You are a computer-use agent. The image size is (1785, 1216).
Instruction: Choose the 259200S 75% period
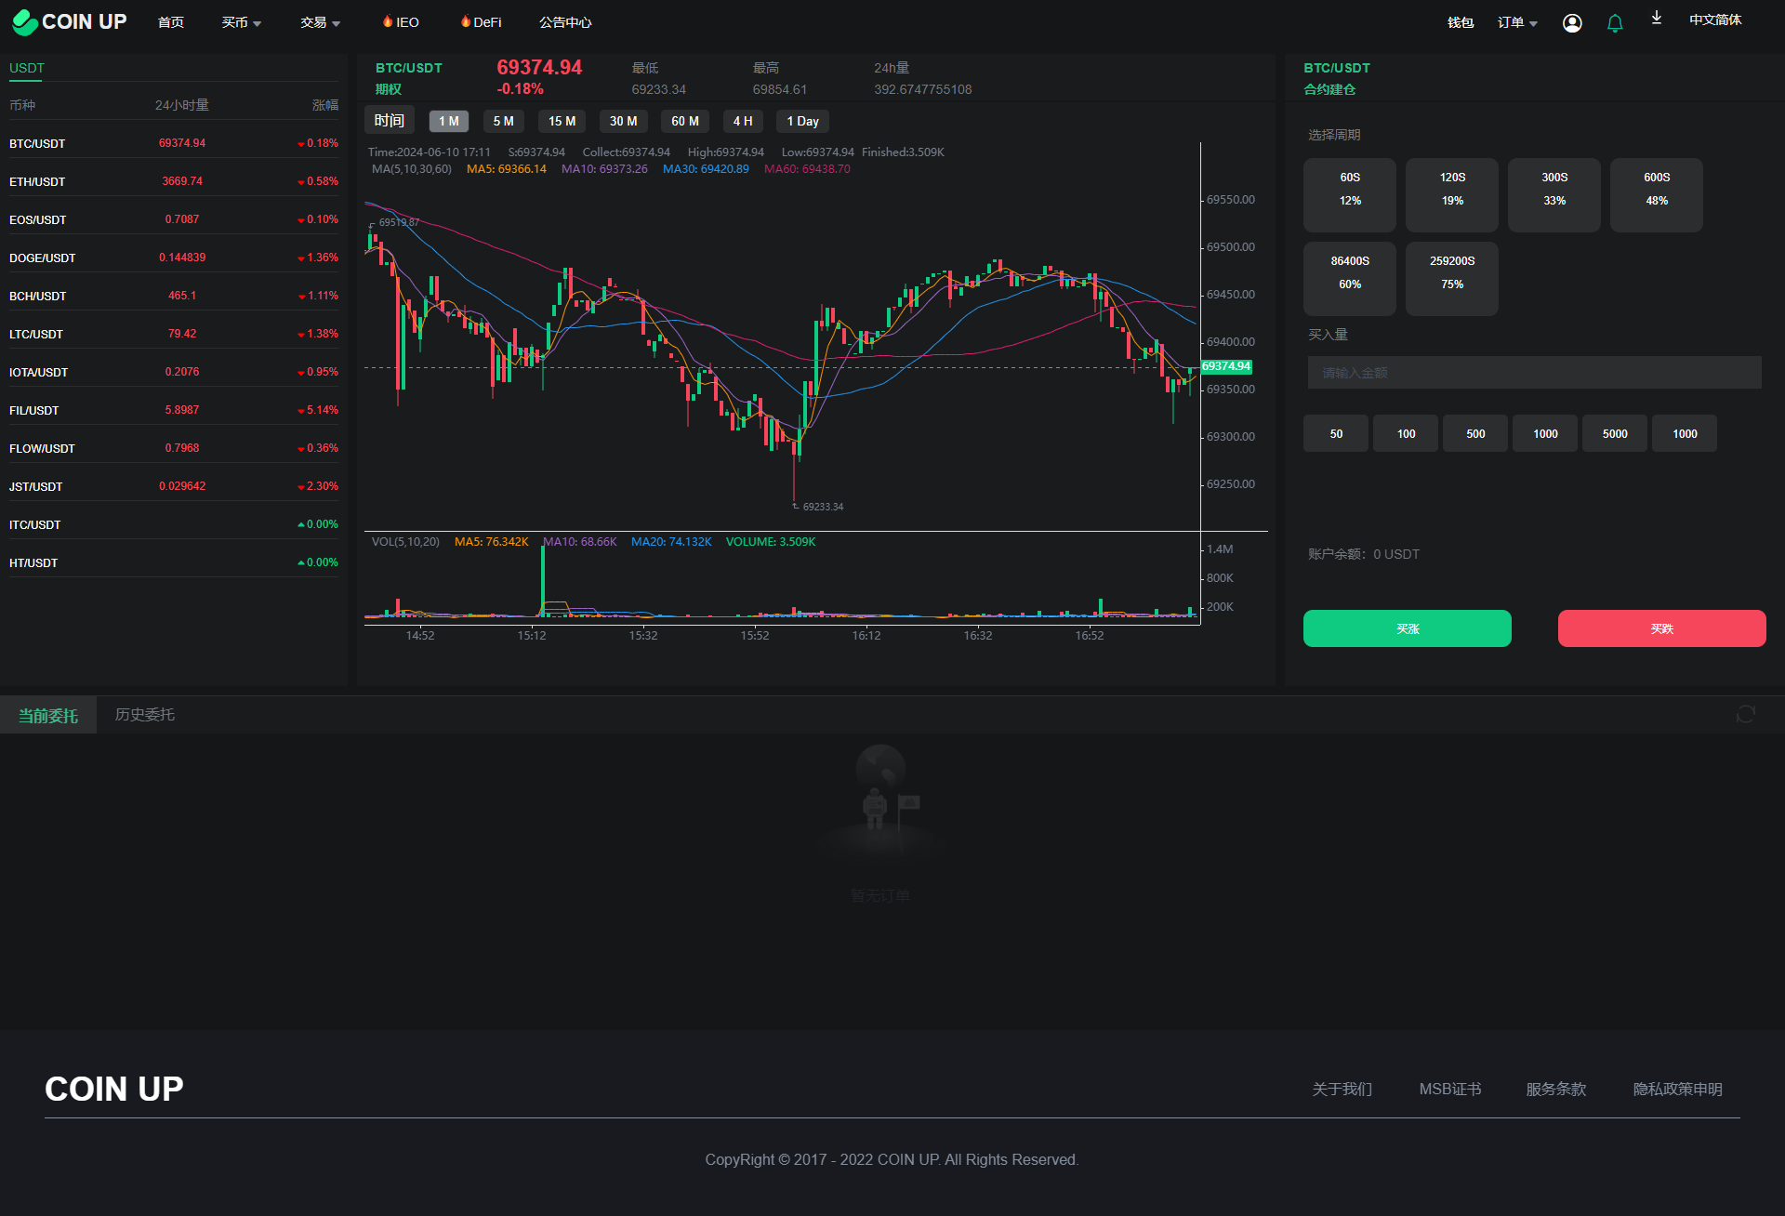pos(1451,278)
